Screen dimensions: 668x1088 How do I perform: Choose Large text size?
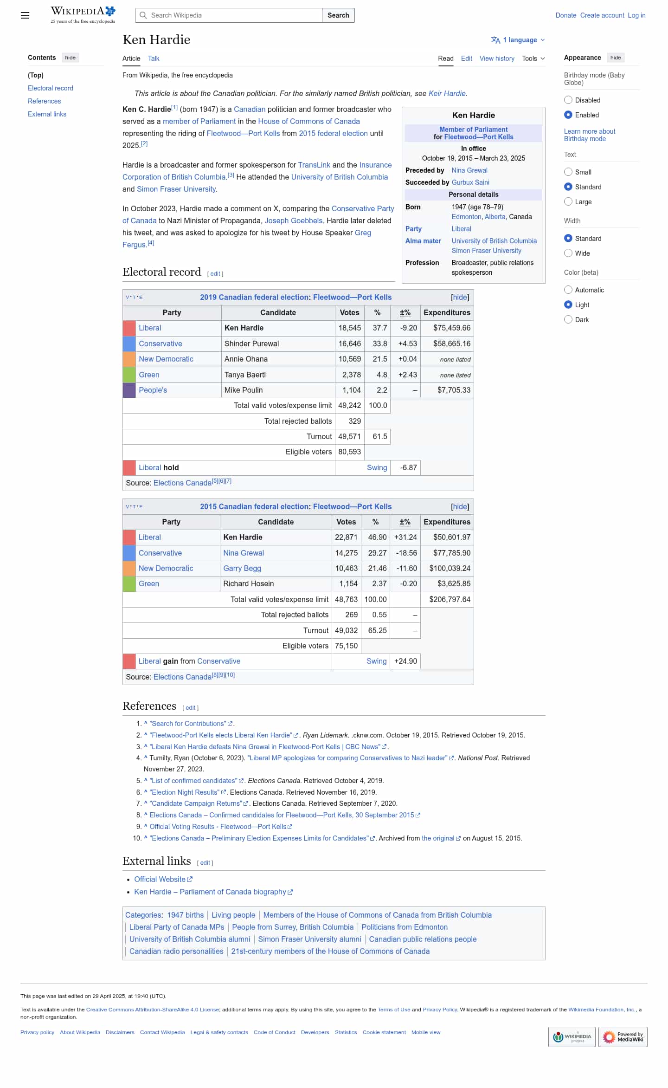click(x=568, y=201)
